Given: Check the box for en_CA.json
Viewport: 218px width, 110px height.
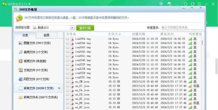Looking at the screenshot, I should coord(68,90).
